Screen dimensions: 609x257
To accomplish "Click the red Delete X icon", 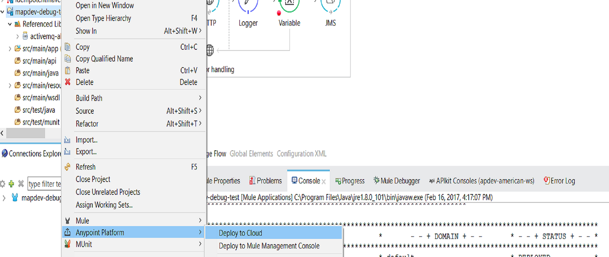I will coord(67,82).
